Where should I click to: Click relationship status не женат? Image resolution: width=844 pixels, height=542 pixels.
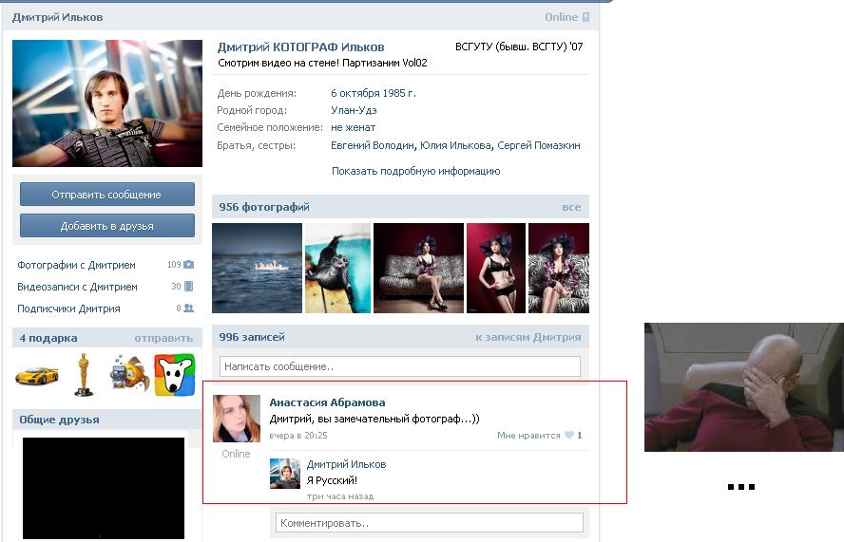pos(354,127)
